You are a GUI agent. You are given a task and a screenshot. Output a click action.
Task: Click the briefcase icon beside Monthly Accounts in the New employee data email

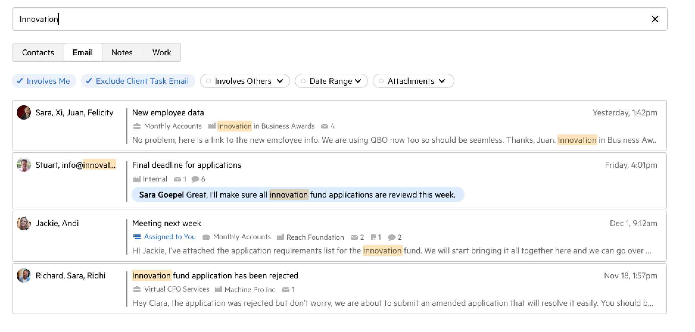[x=137, y=126]
